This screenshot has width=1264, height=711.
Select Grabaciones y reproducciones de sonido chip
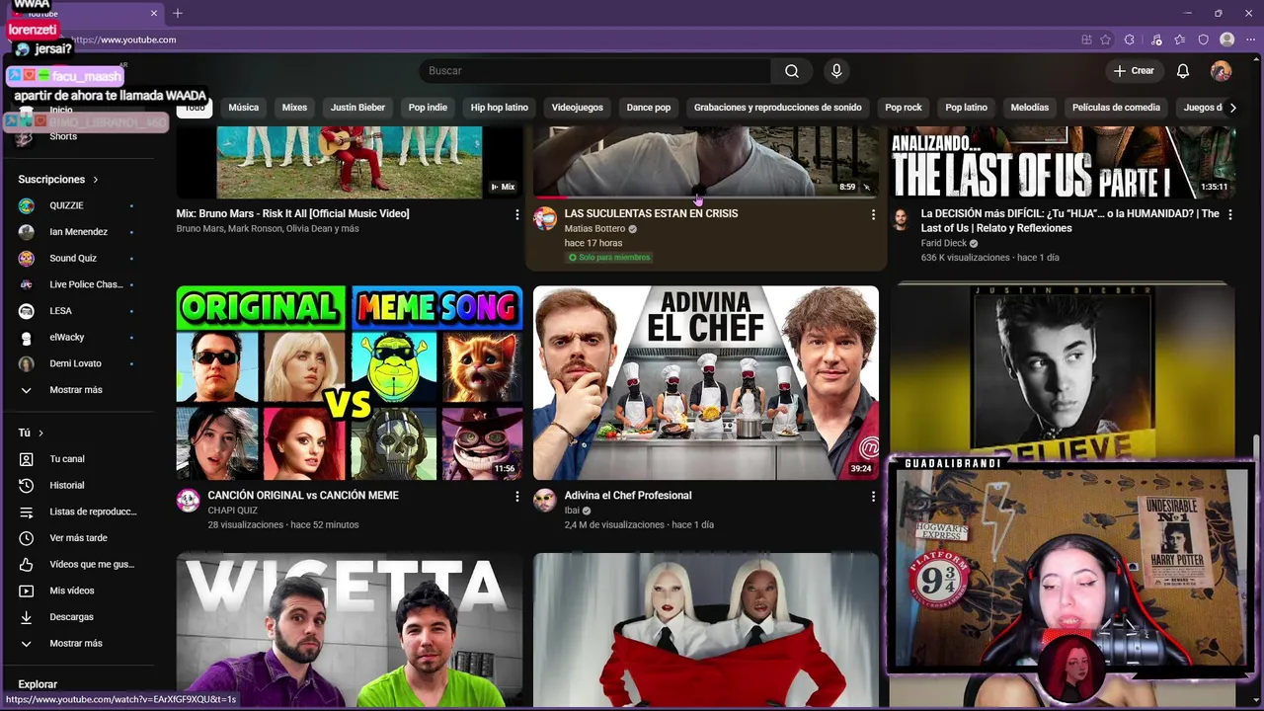click(778, 108)
